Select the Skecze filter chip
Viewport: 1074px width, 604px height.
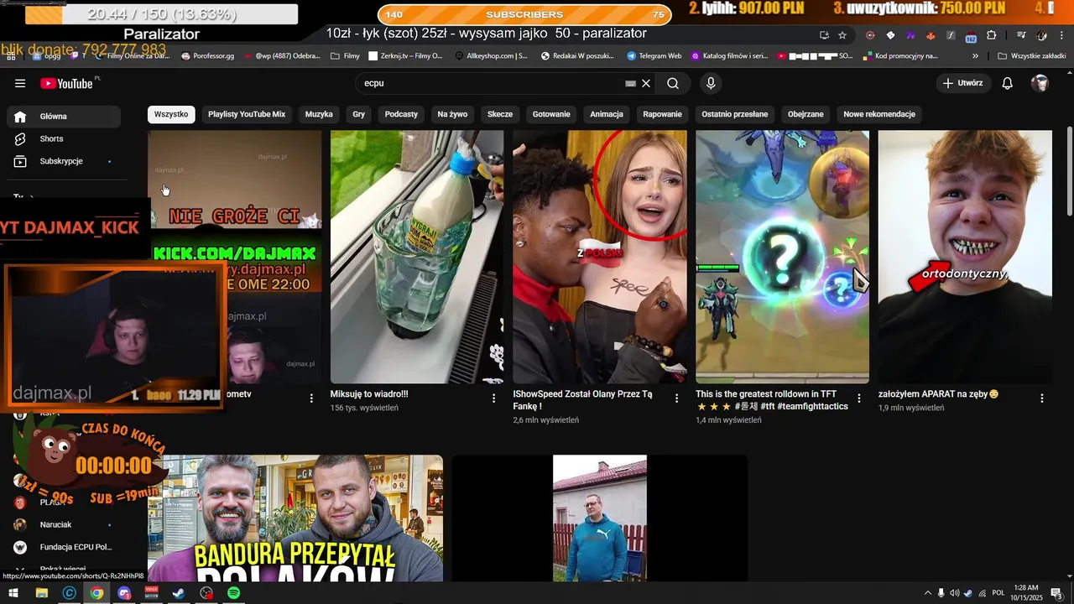(500, 114)
